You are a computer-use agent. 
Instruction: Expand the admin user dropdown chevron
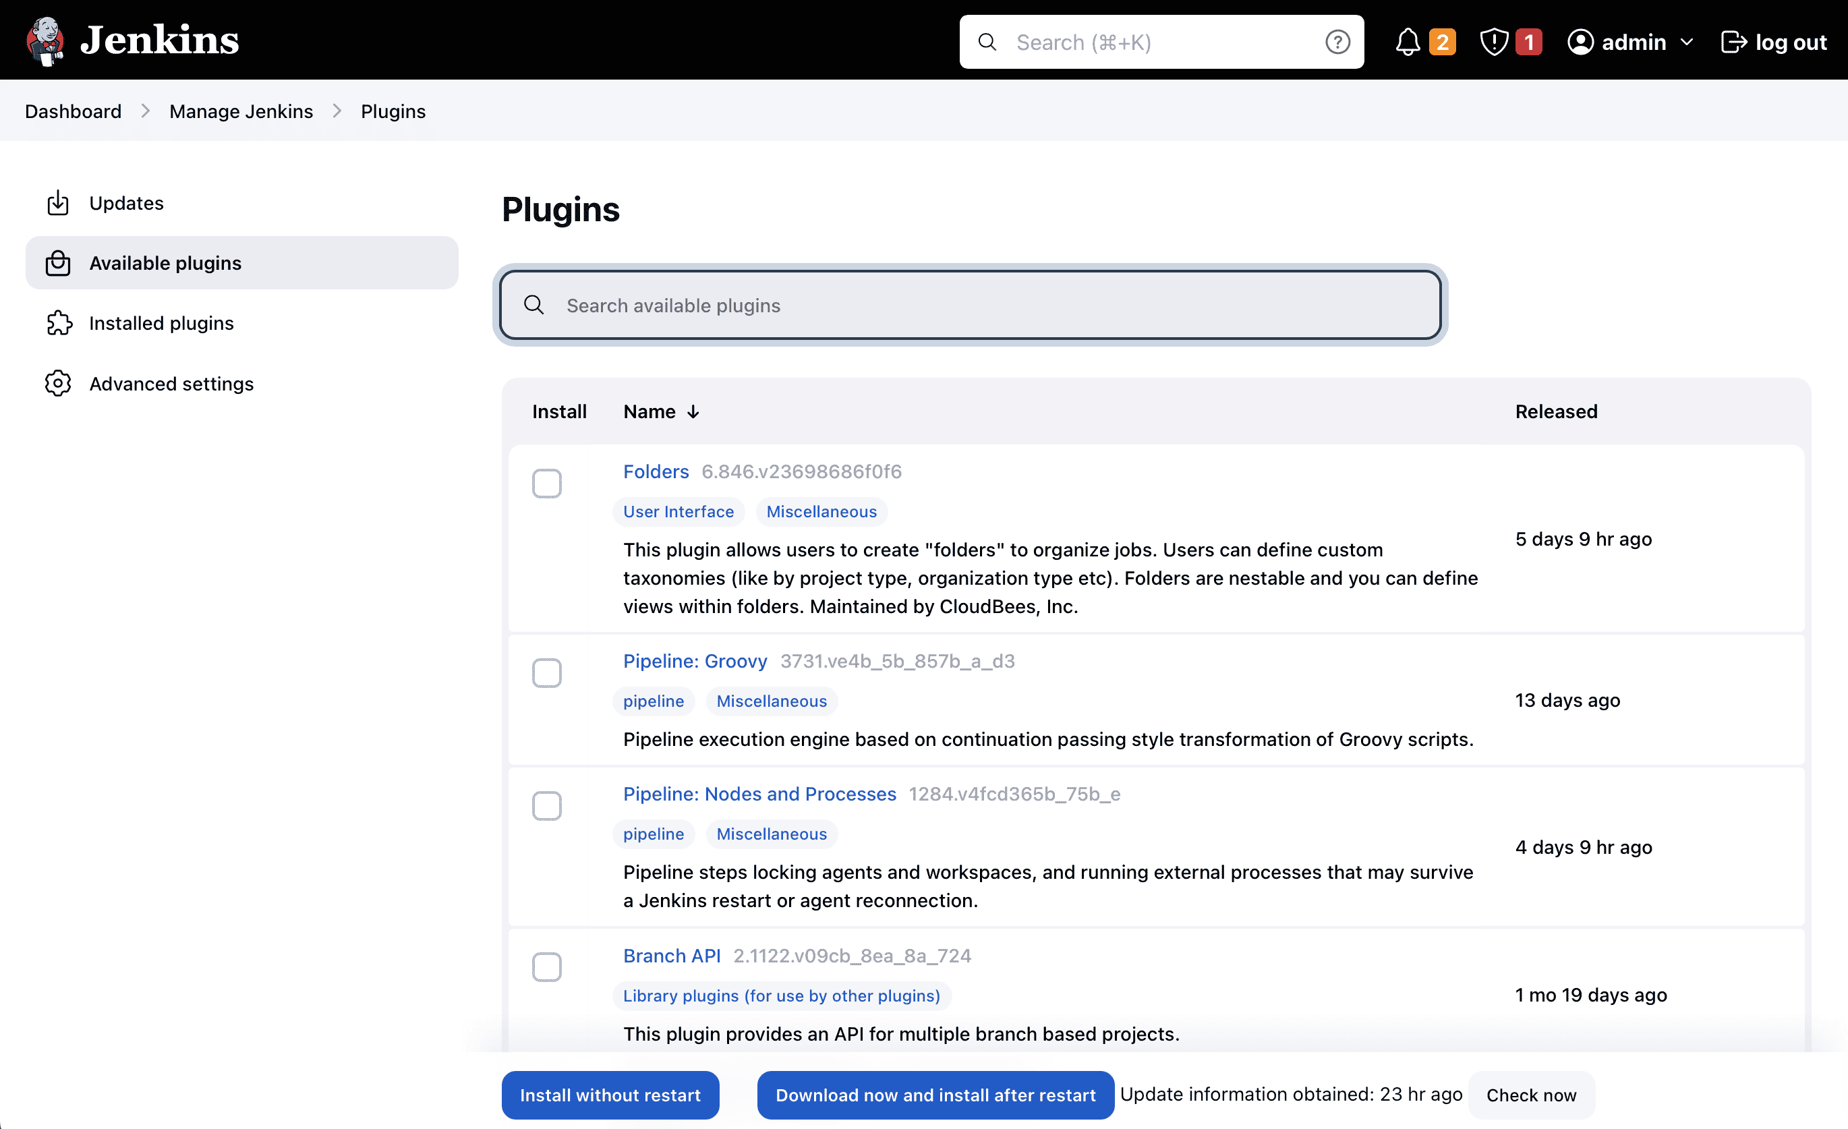coord(1687,42)
